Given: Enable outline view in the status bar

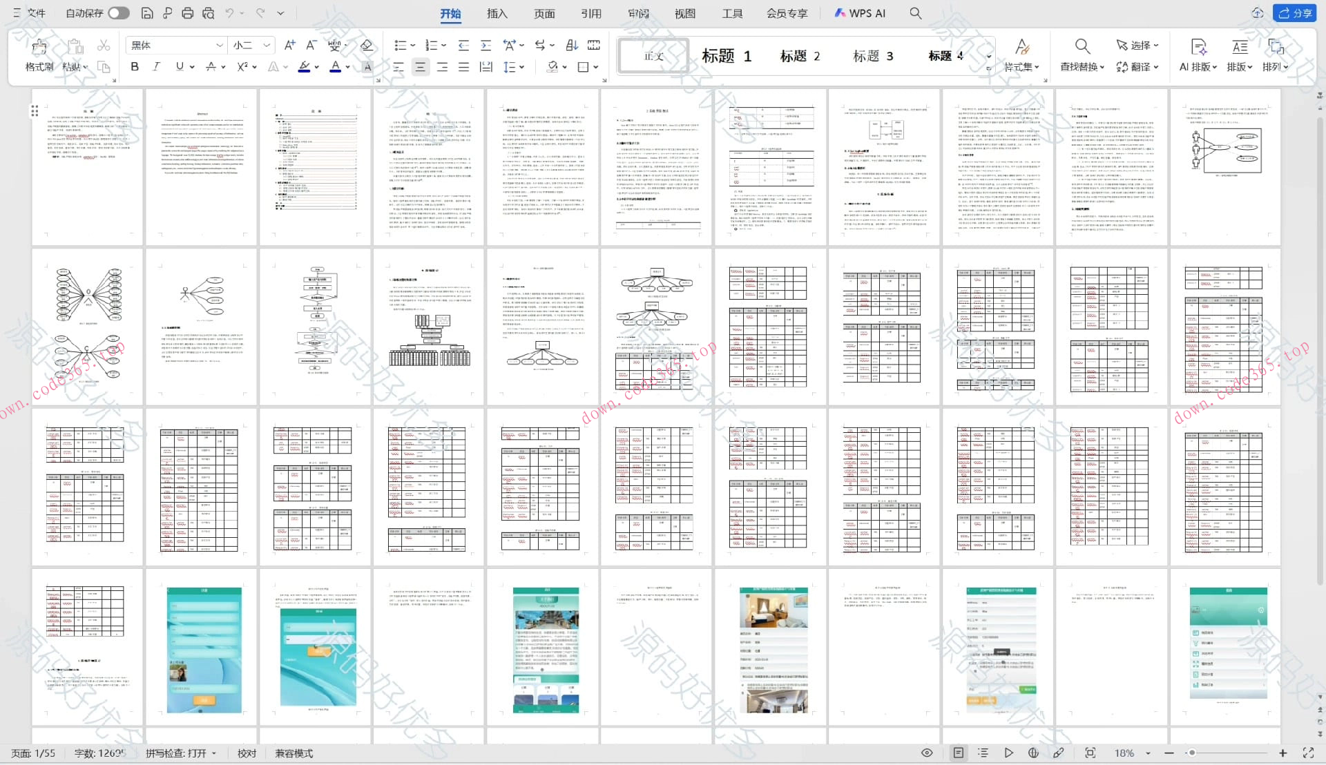Looking at the screenshot, I should click(983, 753).
